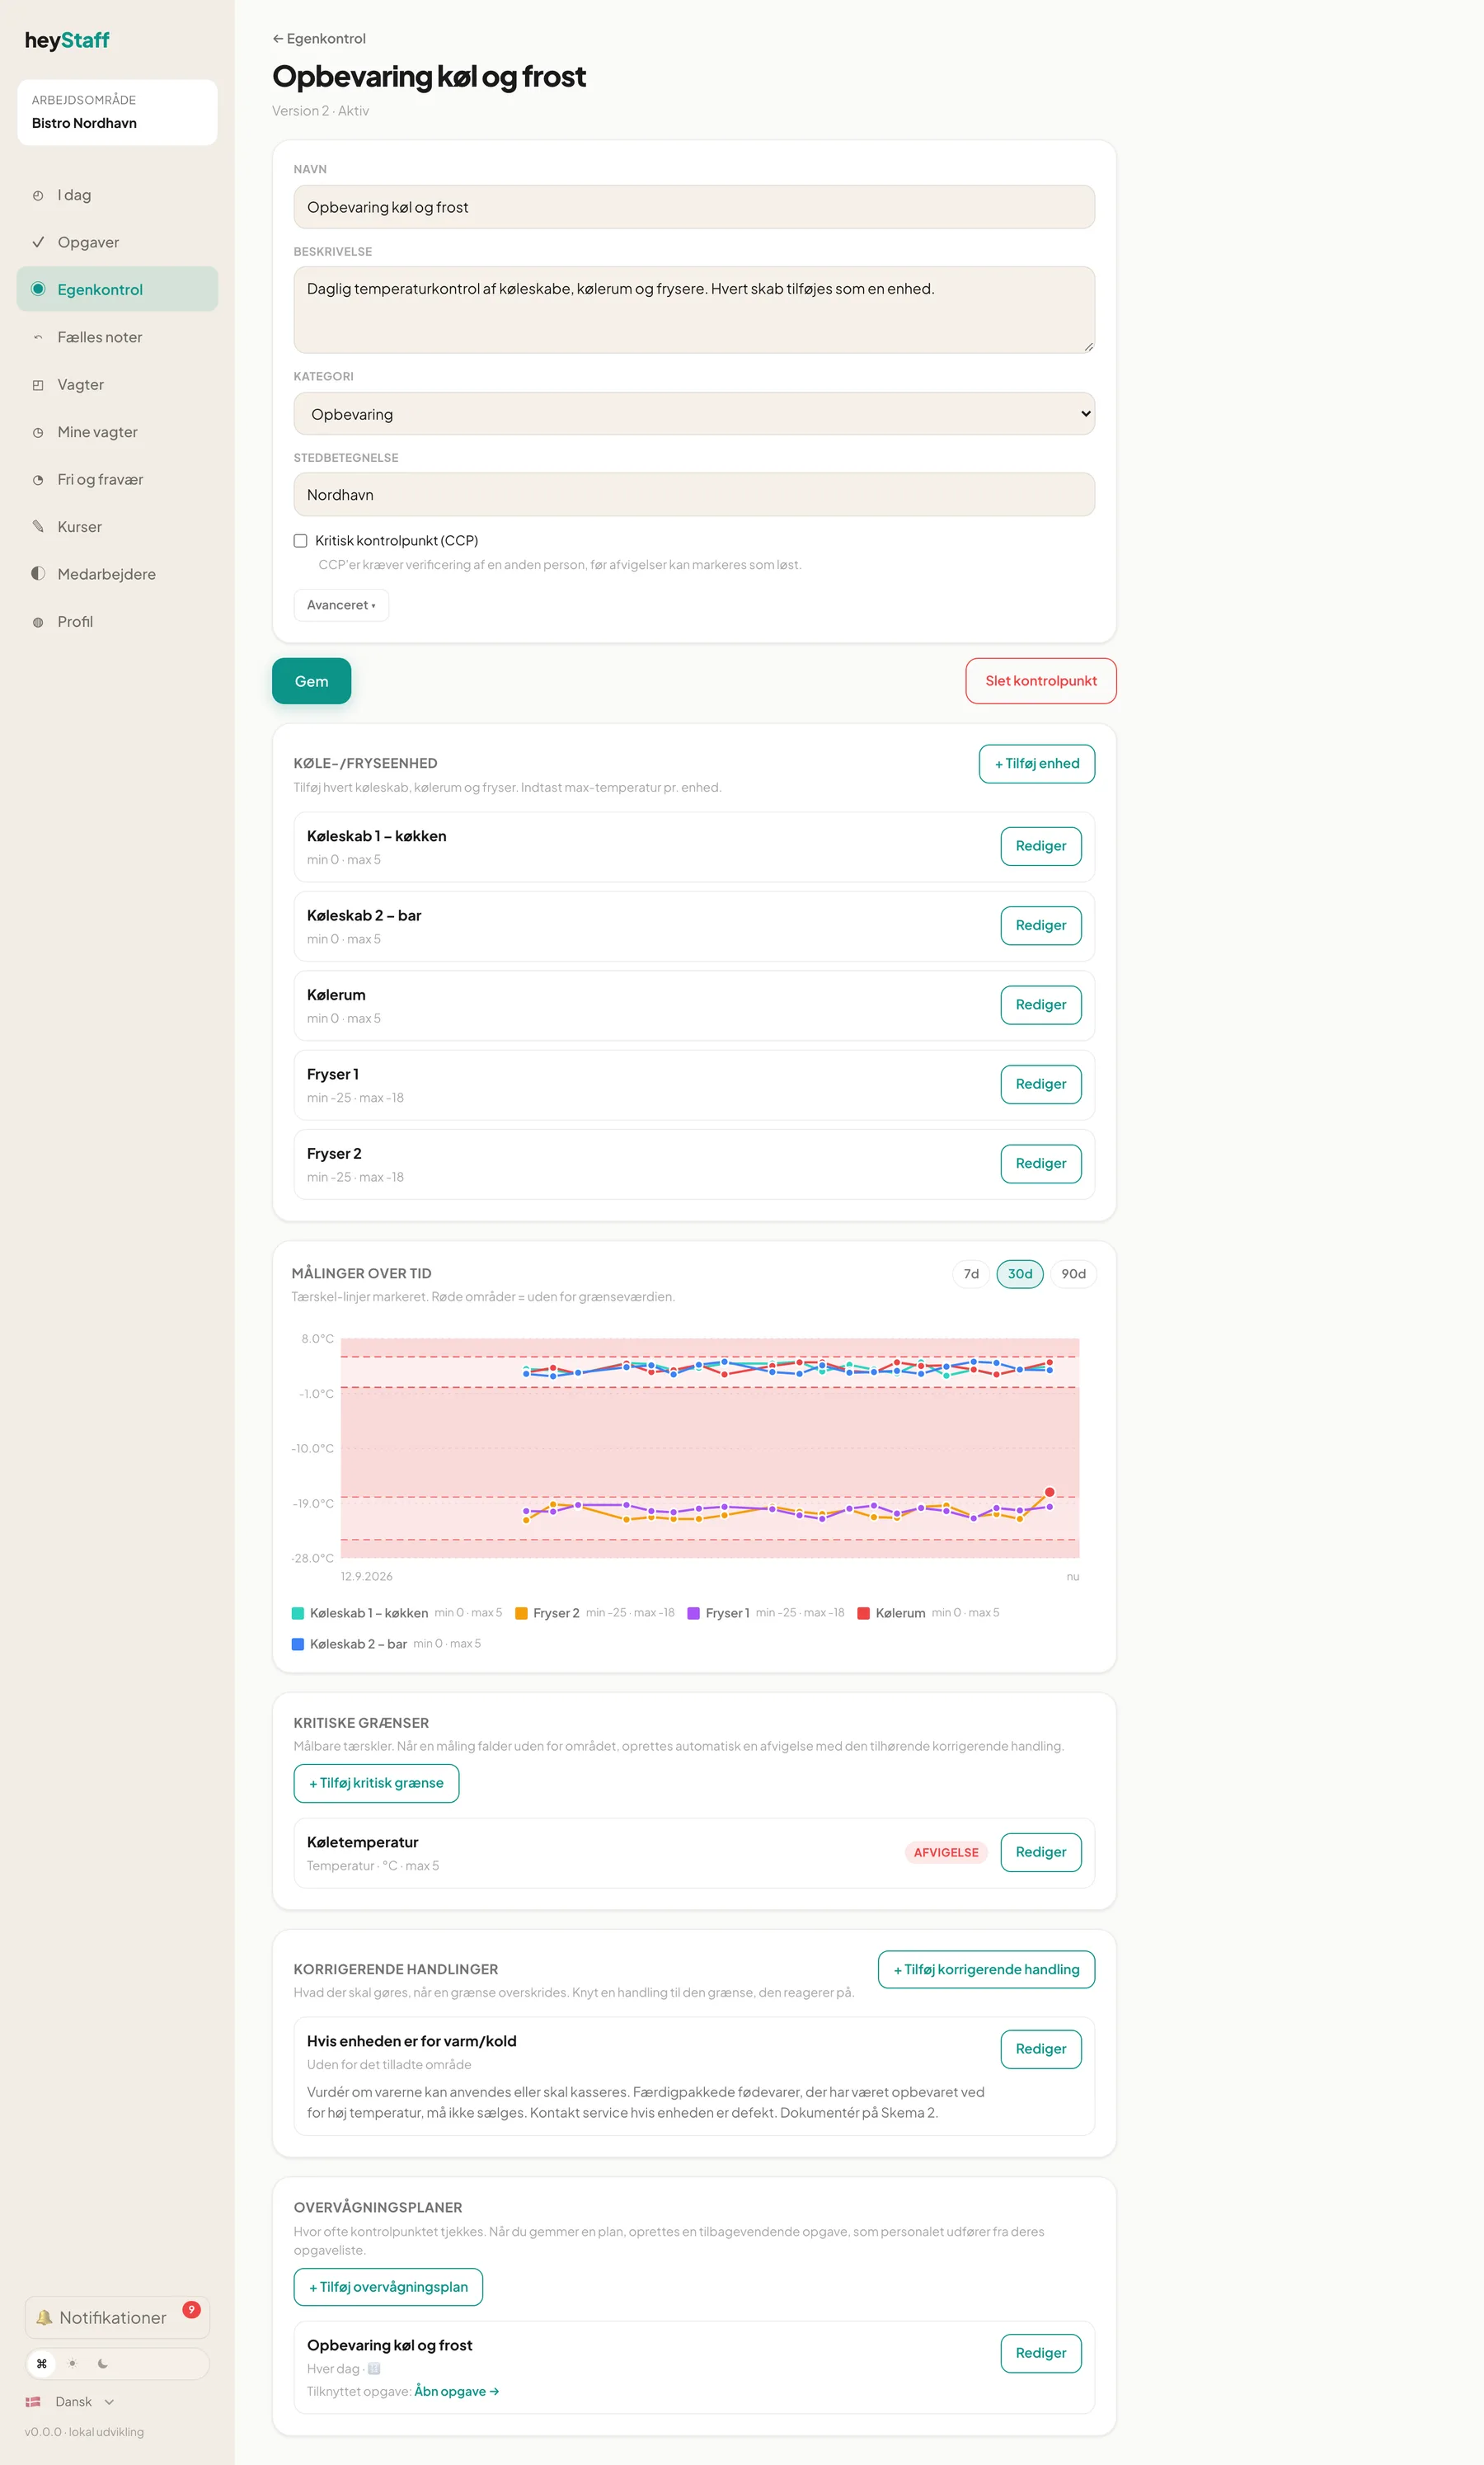Go back via Egenkontrol link
This screenshot has height=2465, width=1484.
point(319,39)
